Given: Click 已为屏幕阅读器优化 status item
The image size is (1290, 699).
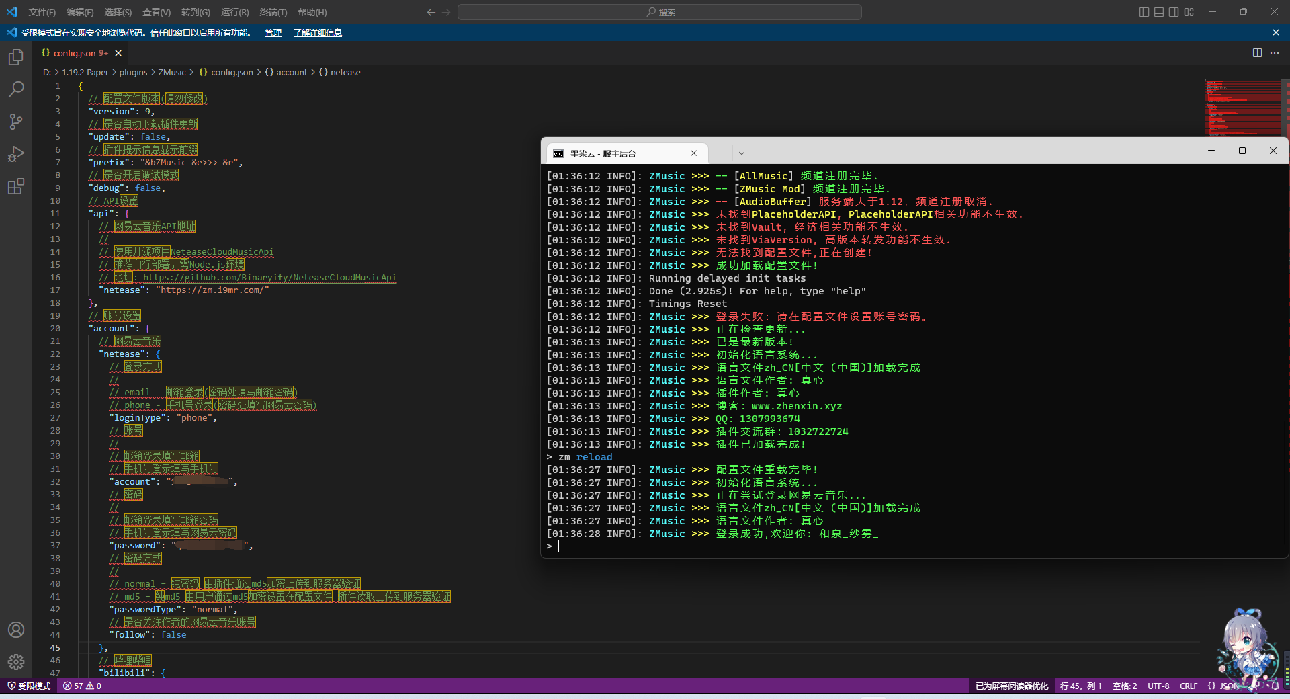Looking at the screenshot, I should tap(1012, 686).
